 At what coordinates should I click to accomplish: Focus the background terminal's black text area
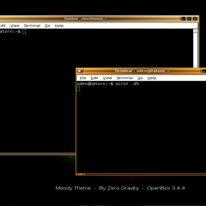[38, 91]
